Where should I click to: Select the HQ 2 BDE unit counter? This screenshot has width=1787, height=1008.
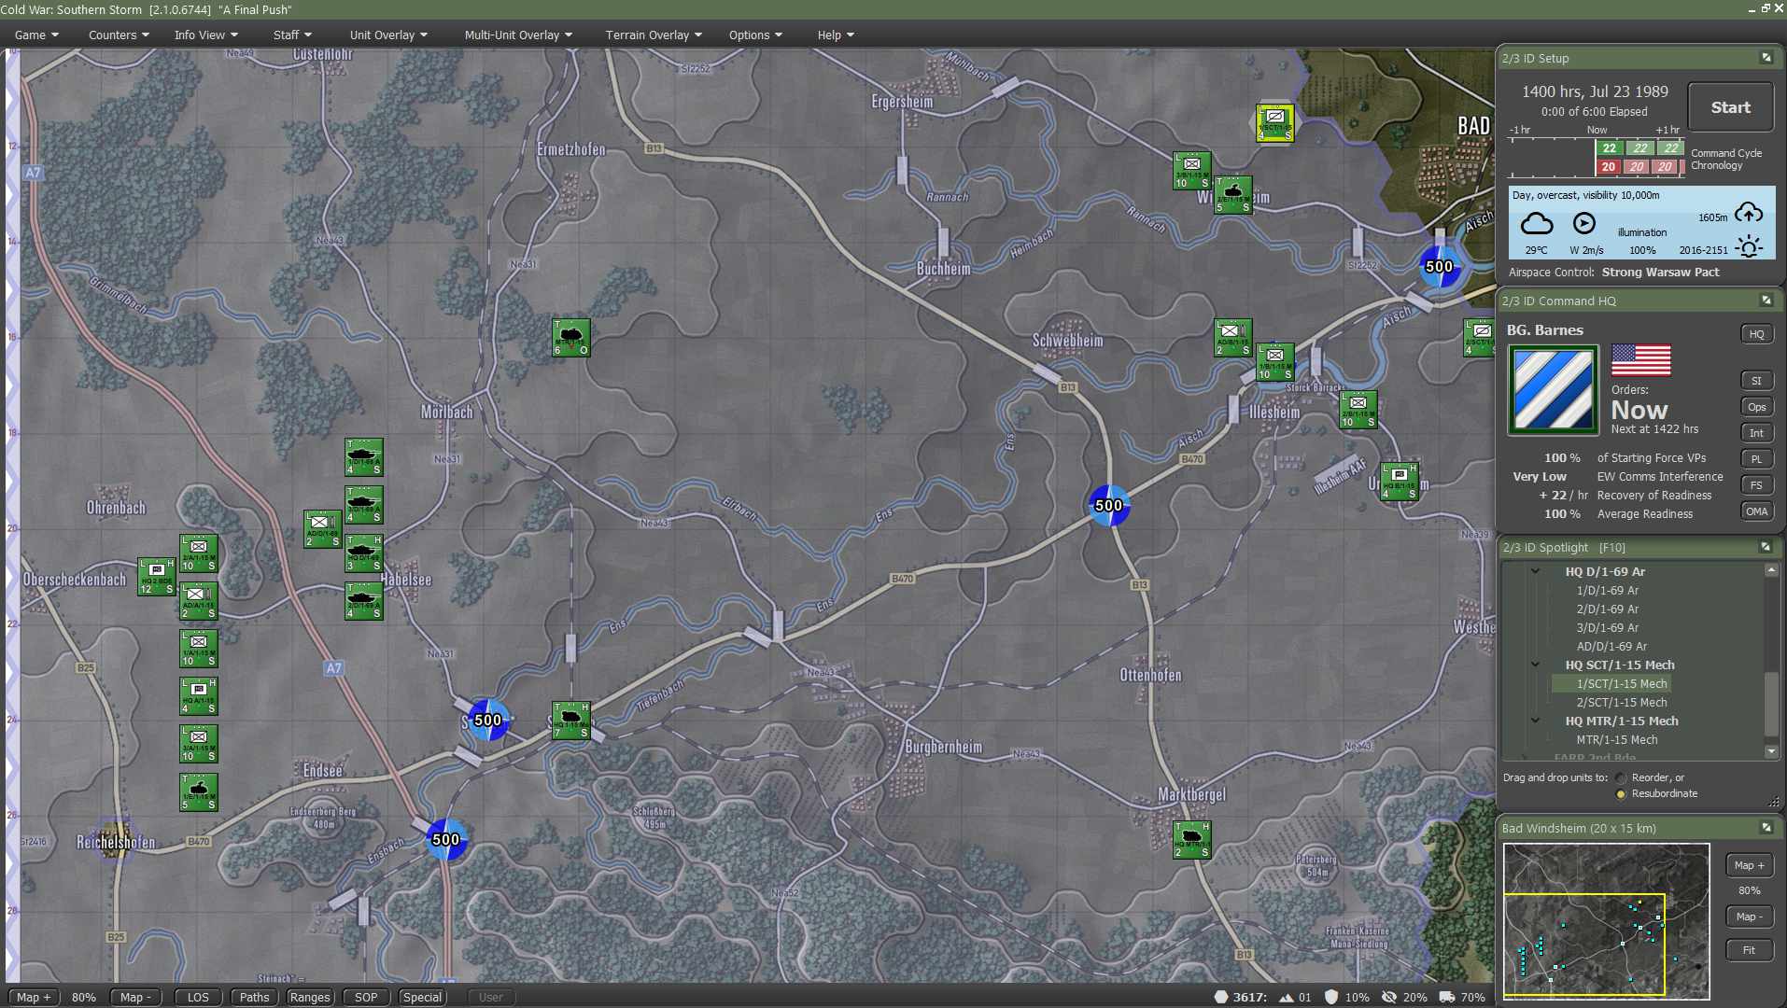(157, 577)
